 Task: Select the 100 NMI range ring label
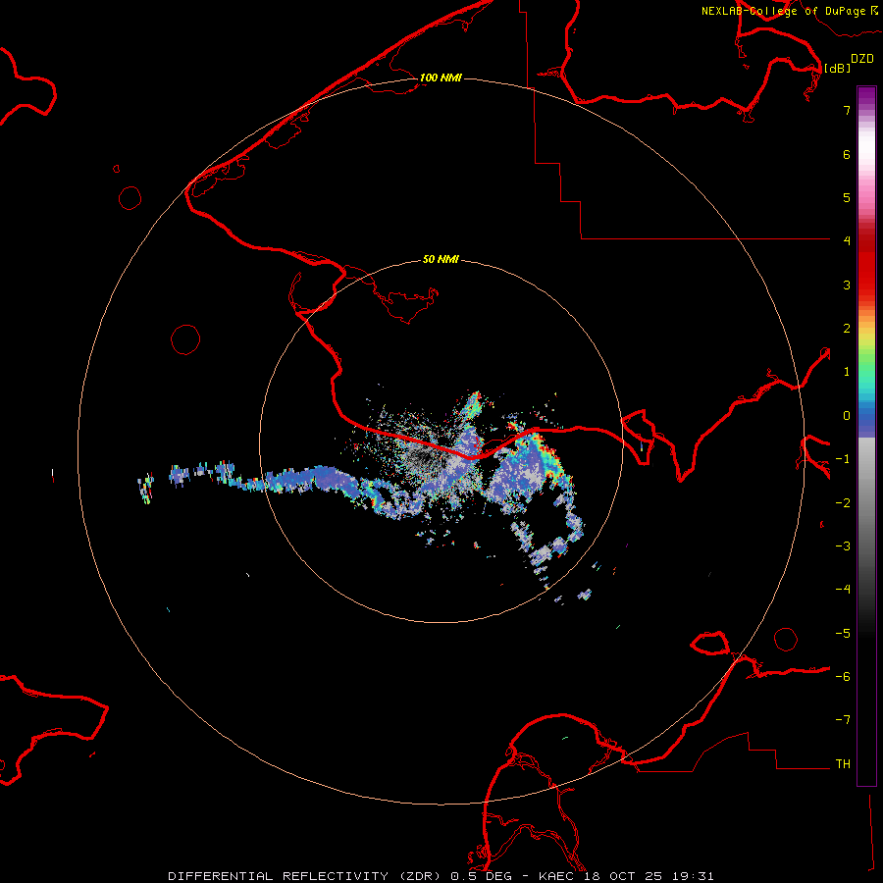coord(441,78)
